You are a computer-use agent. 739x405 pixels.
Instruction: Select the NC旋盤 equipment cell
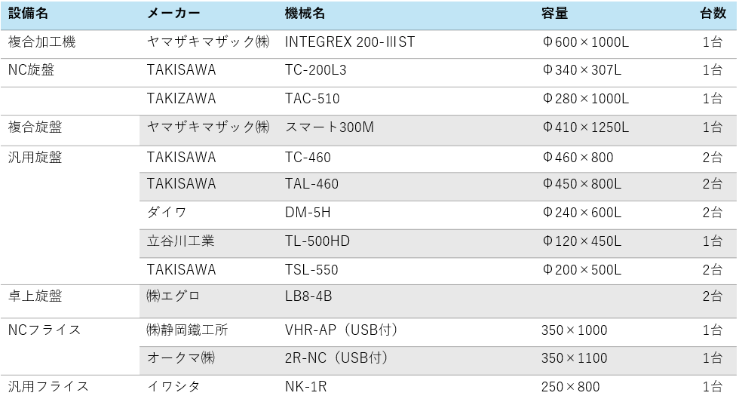[x=31, y=70]
